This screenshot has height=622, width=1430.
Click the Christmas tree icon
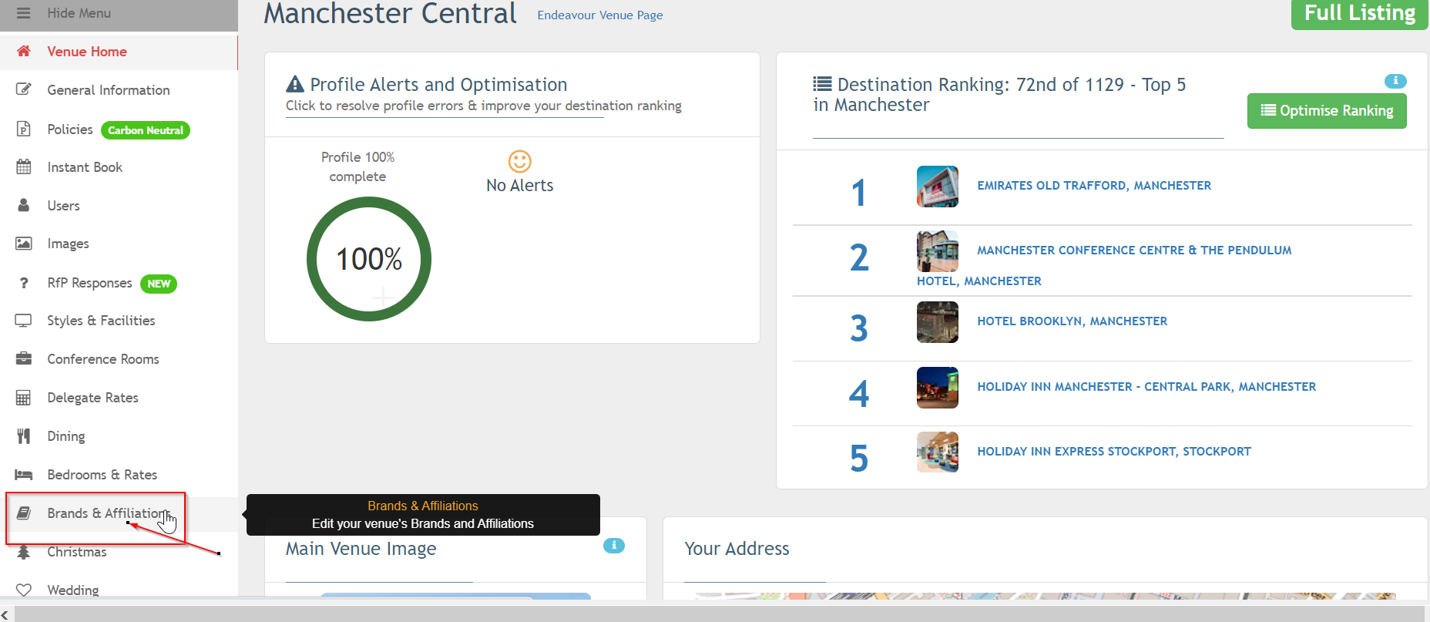coord(24,552)
